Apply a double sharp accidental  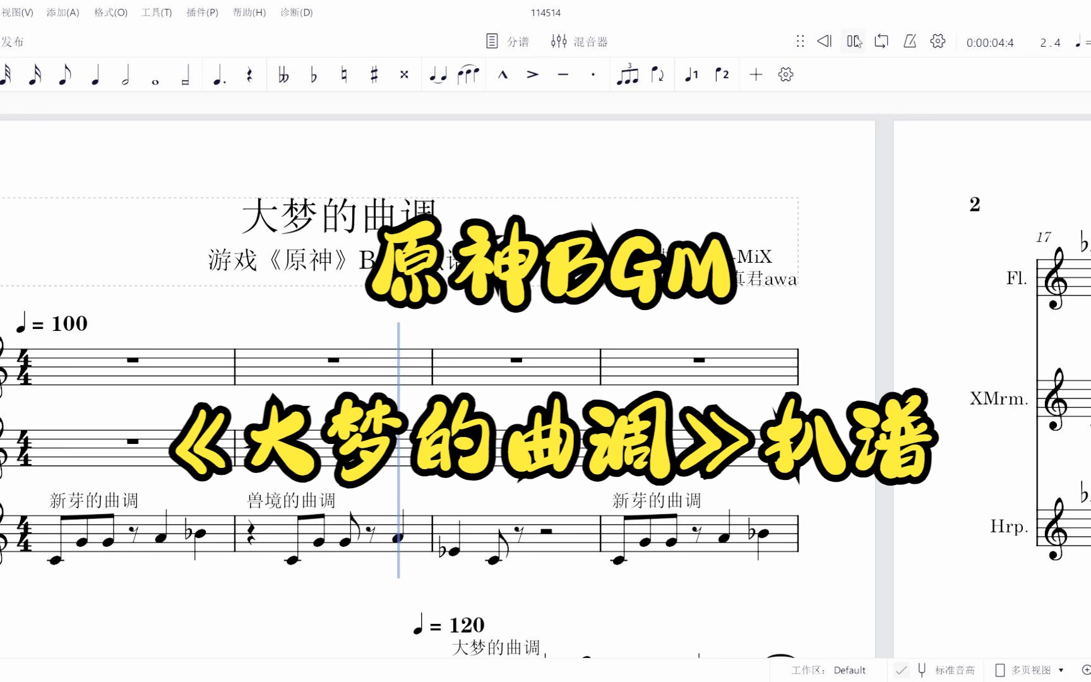pos(404,75)
